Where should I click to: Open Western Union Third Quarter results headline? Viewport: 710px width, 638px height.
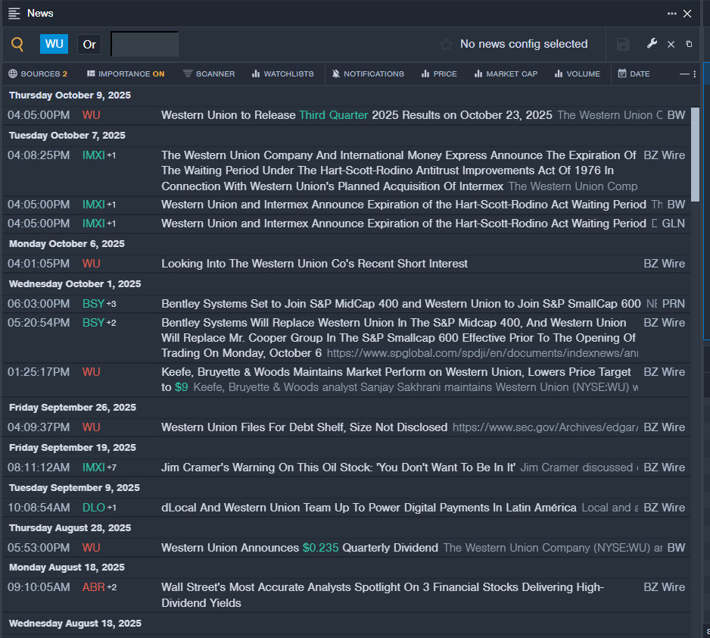coord(357,115)
